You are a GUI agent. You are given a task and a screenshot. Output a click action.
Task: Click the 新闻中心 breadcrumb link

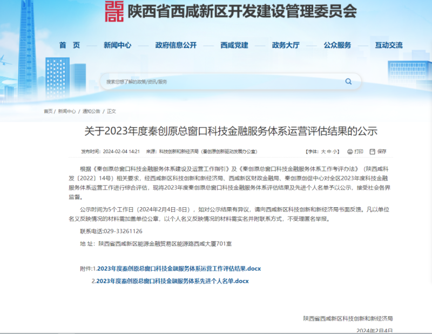[x=67, y=111]
